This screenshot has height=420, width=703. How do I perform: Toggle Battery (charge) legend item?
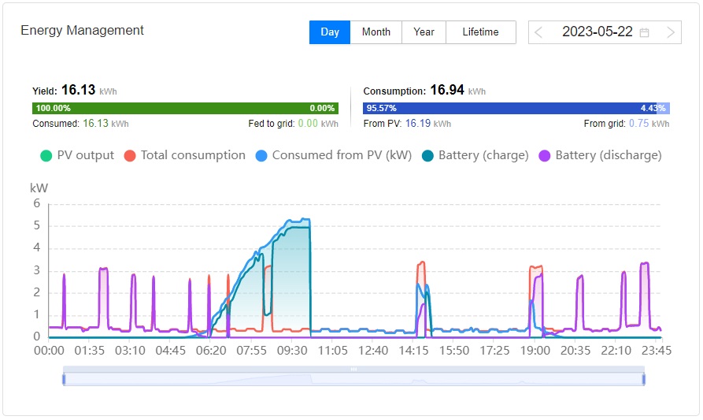[475, 155]
